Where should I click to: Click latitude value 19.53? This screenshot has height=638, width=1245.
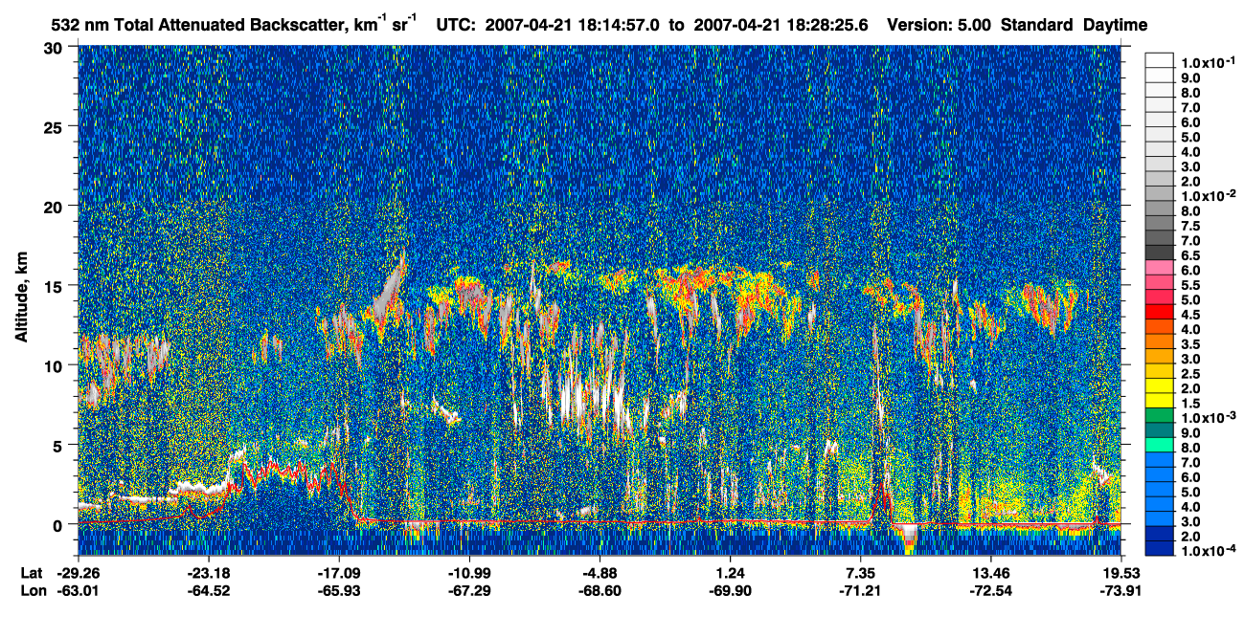[x=1122, y=573]
